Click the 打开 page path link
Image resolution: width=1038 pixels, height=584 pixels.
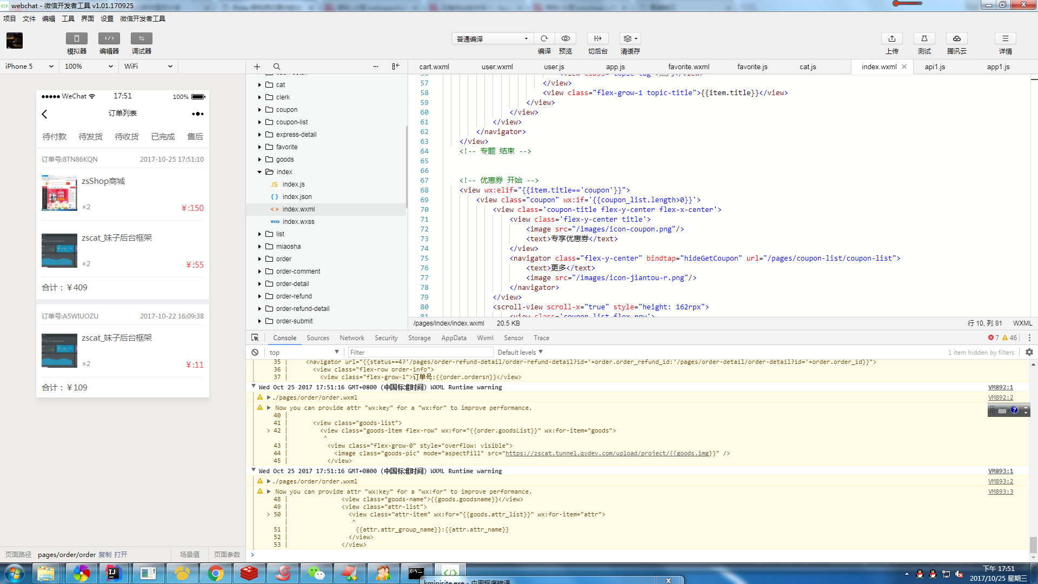click(121, 555)
